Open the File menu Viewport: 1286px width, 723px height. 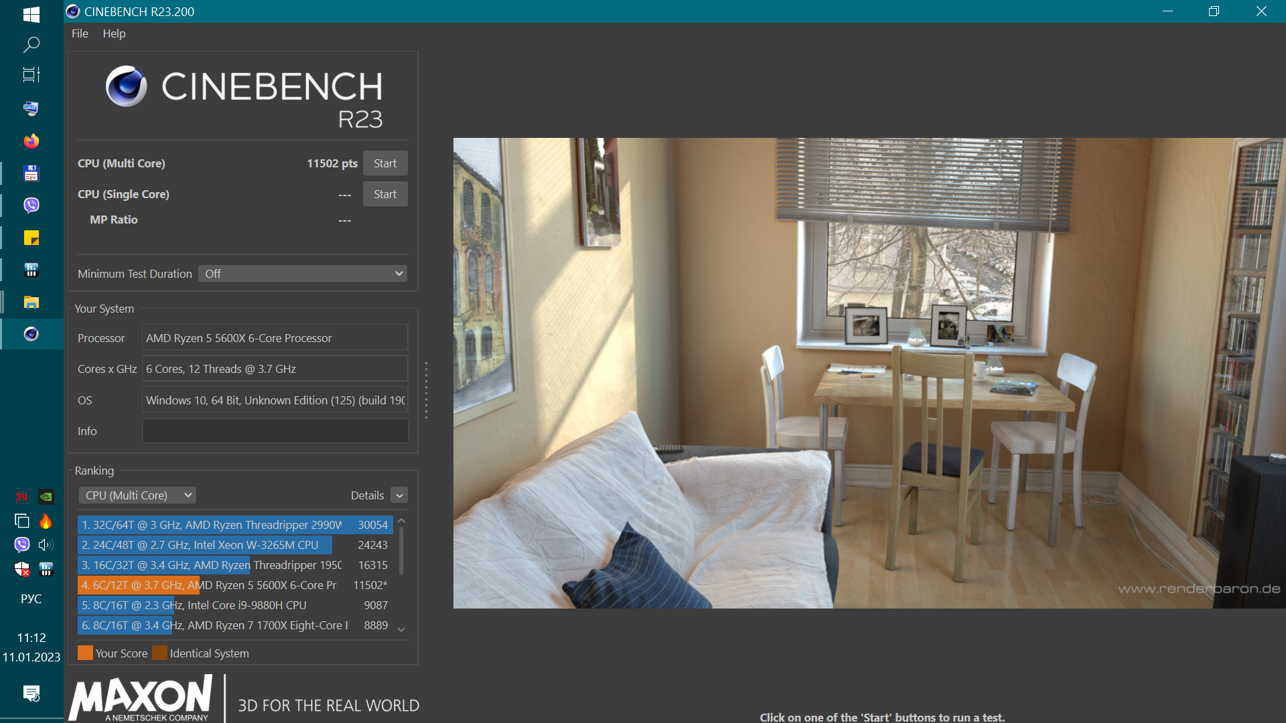tap(80, 33)
